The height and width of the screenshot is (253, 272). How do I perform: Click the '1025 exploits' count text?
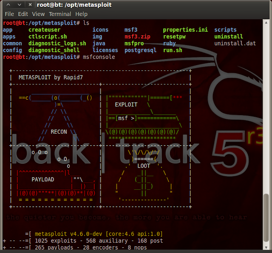click(x=56, y=241)
